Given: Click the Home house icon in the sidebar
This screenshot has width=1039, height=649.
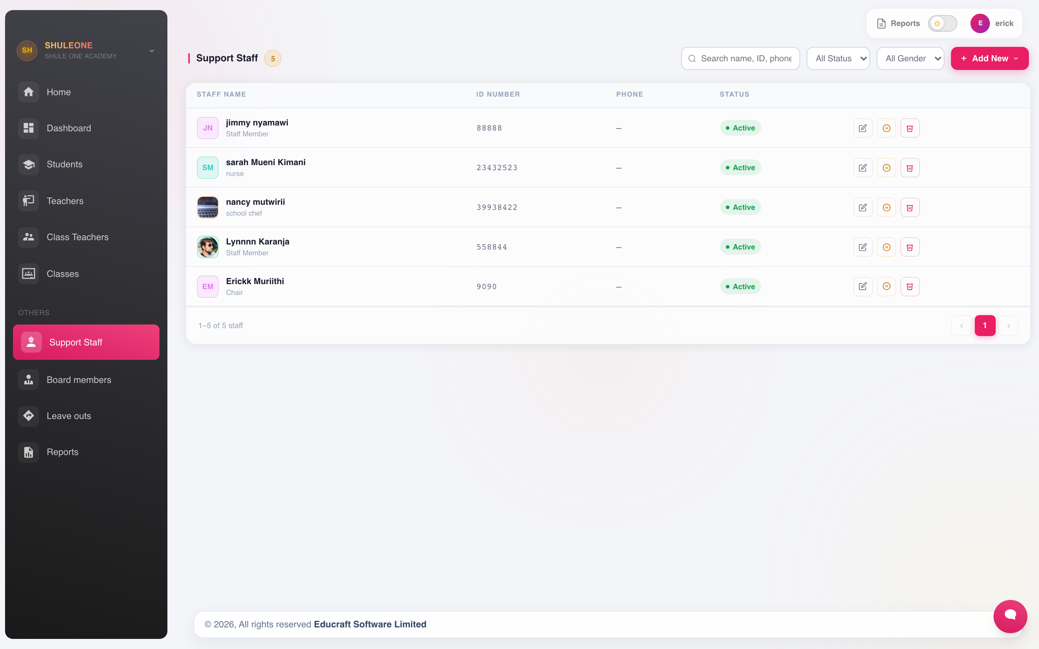Looking at the screenshot, I should click(29, 92).
